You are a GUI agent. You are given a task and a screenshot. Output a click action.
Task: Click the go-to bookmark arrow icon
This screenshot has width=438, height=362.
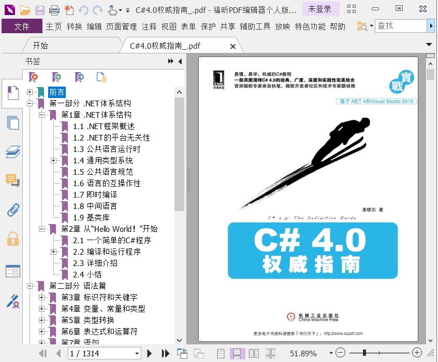(x=79, y=77)
